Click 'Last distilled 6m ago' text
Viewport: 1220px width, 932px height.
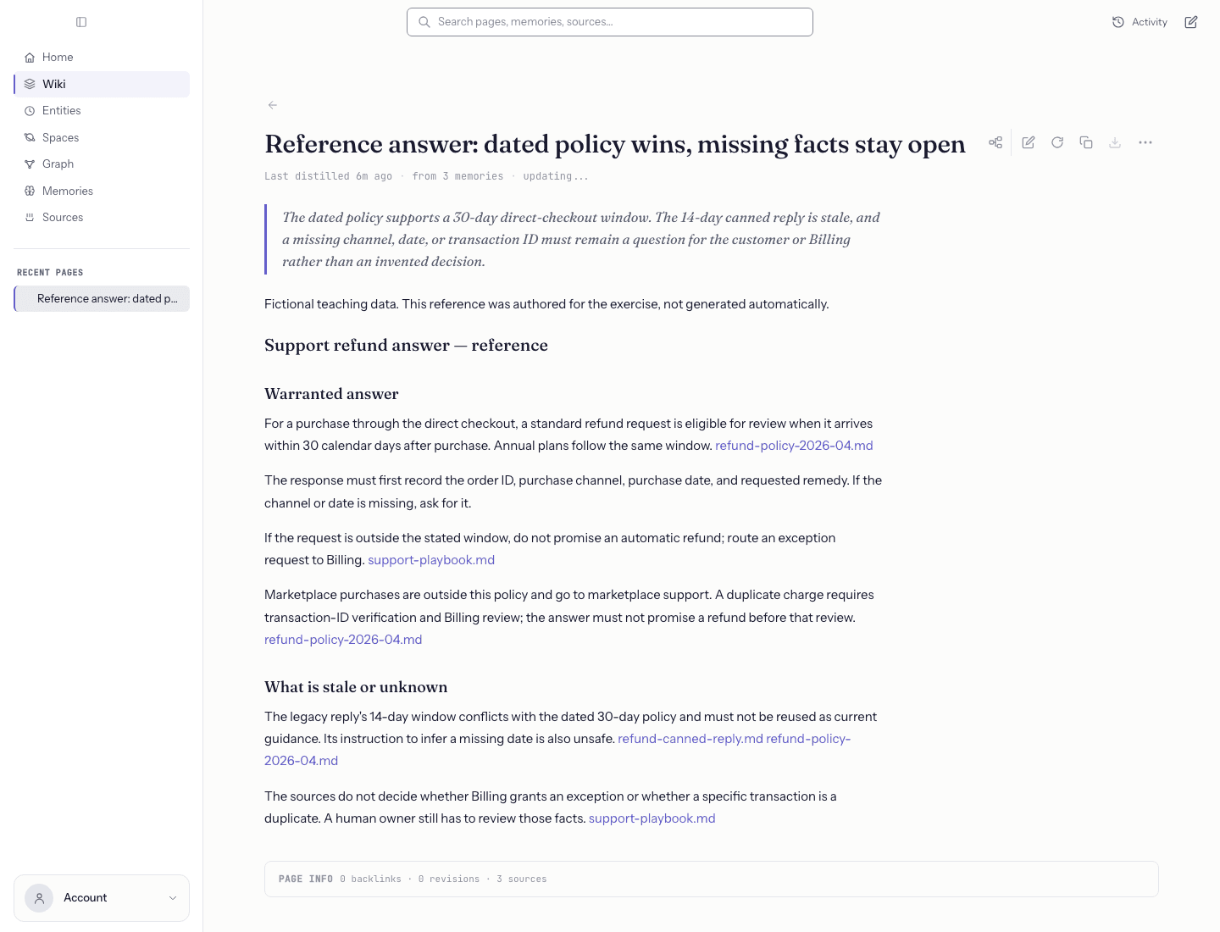click(328, 176)
